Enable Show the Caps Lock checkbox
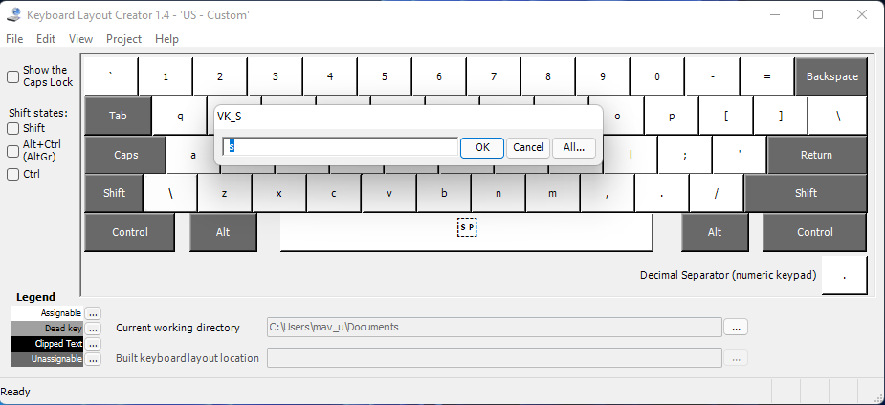 (x=13, y=76)
